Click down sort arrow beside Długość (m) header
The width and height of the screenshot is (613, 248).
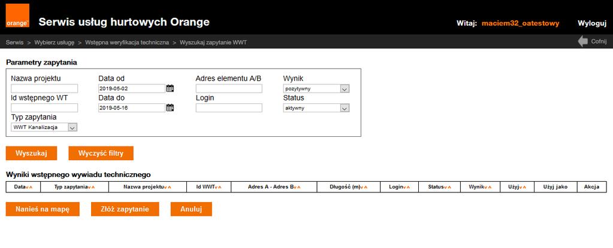[361, 187]
